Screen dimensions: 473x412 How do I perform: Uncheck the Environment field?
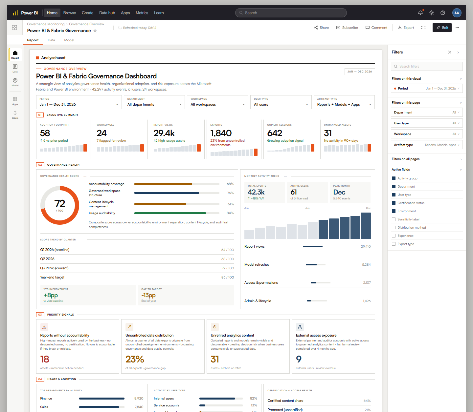[394, 211]
